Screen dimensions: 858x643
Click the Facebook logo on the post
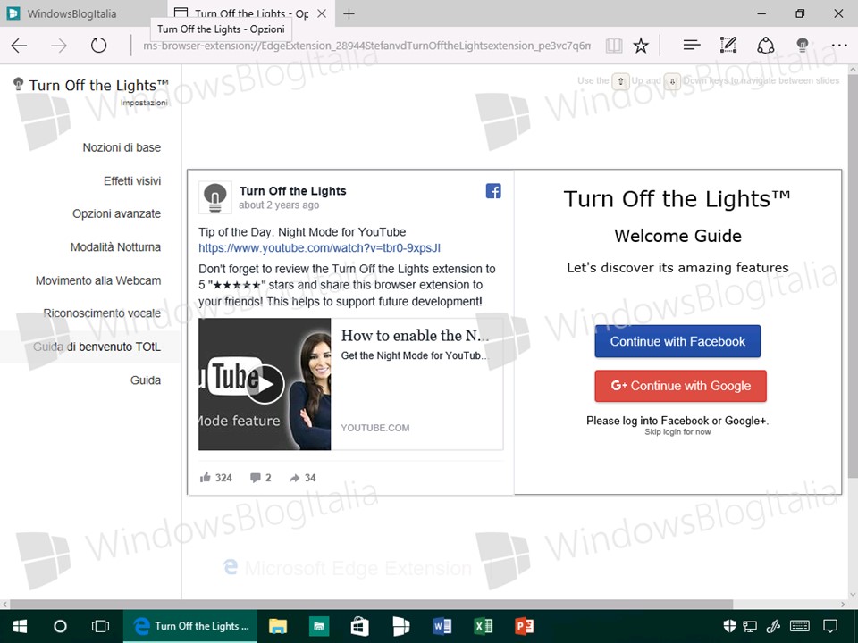tap(493, 191)
